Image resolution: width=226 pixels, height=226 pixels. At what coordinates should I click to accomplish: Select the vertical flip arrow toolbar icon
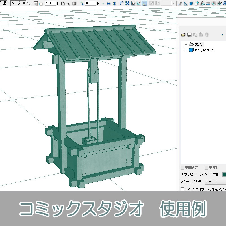point(114,3)
